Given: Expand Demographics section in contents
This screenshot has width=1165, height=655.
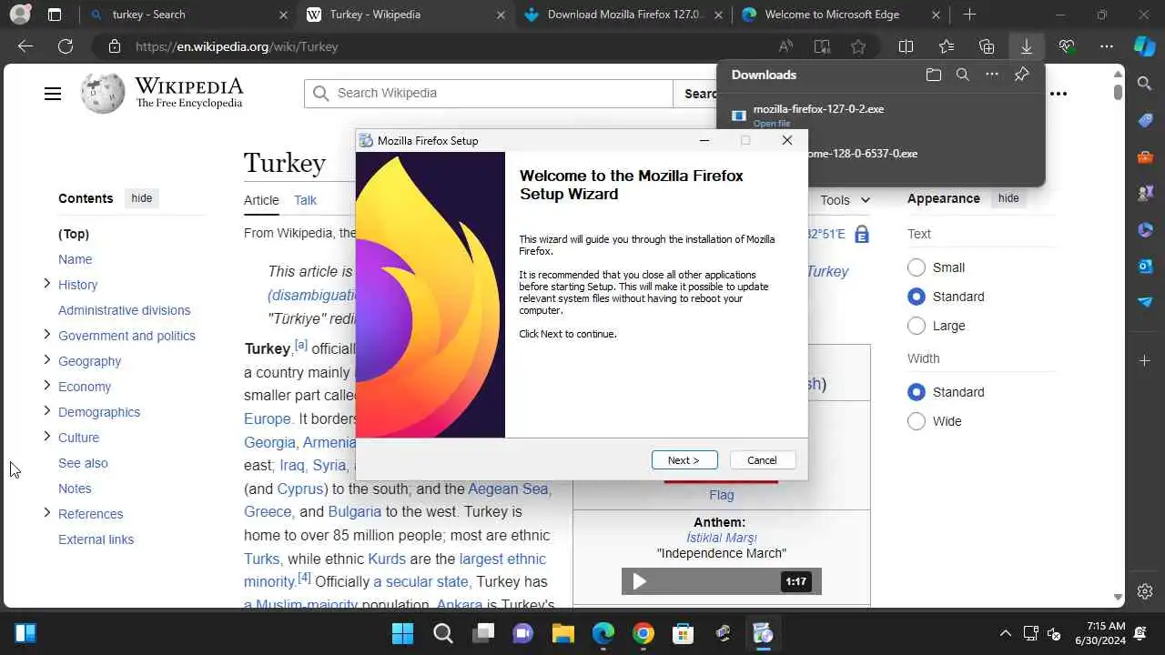Looking at the screenshot, I should click(46, 411).
